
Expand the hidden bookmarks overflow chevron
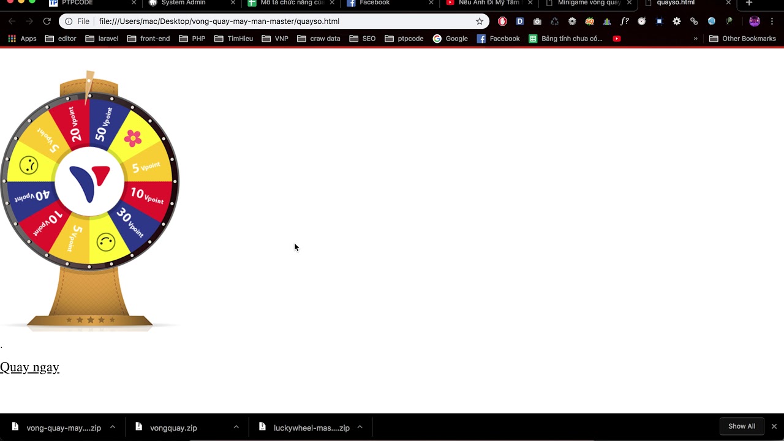(x=695, y=39)
